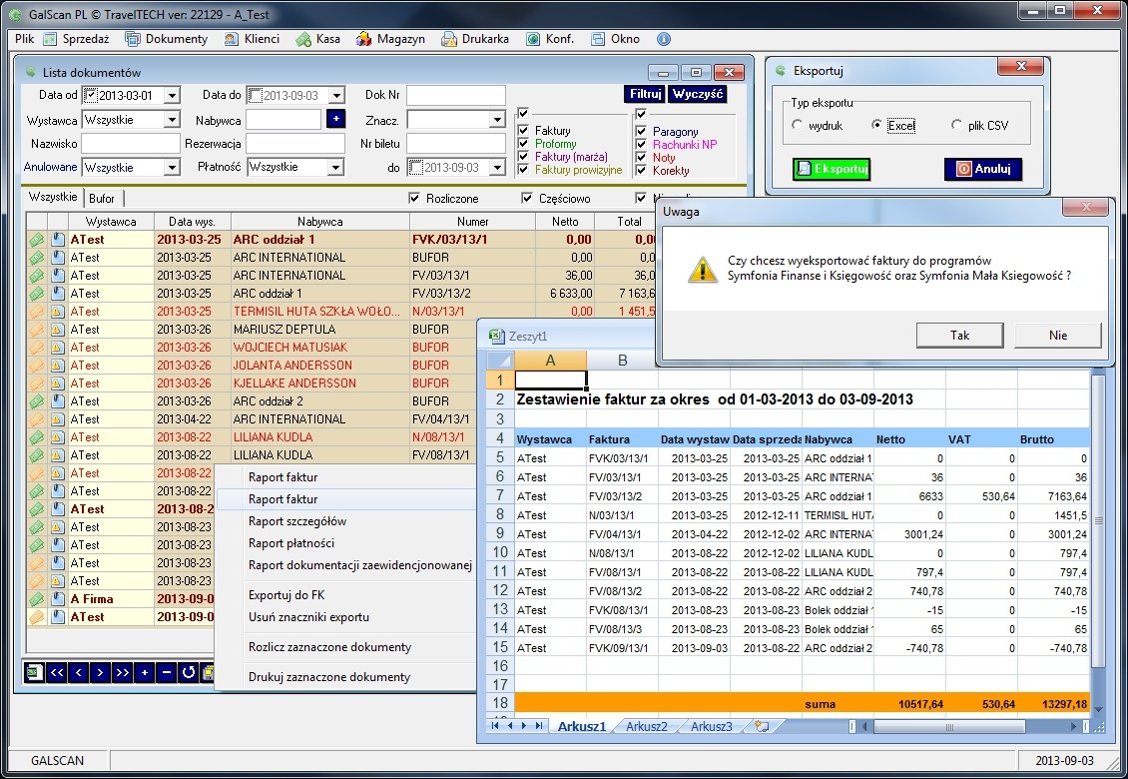Go to first sheet with Excel tab arrow
This screenshot has height=779, width=1128.
click(495, 726)
